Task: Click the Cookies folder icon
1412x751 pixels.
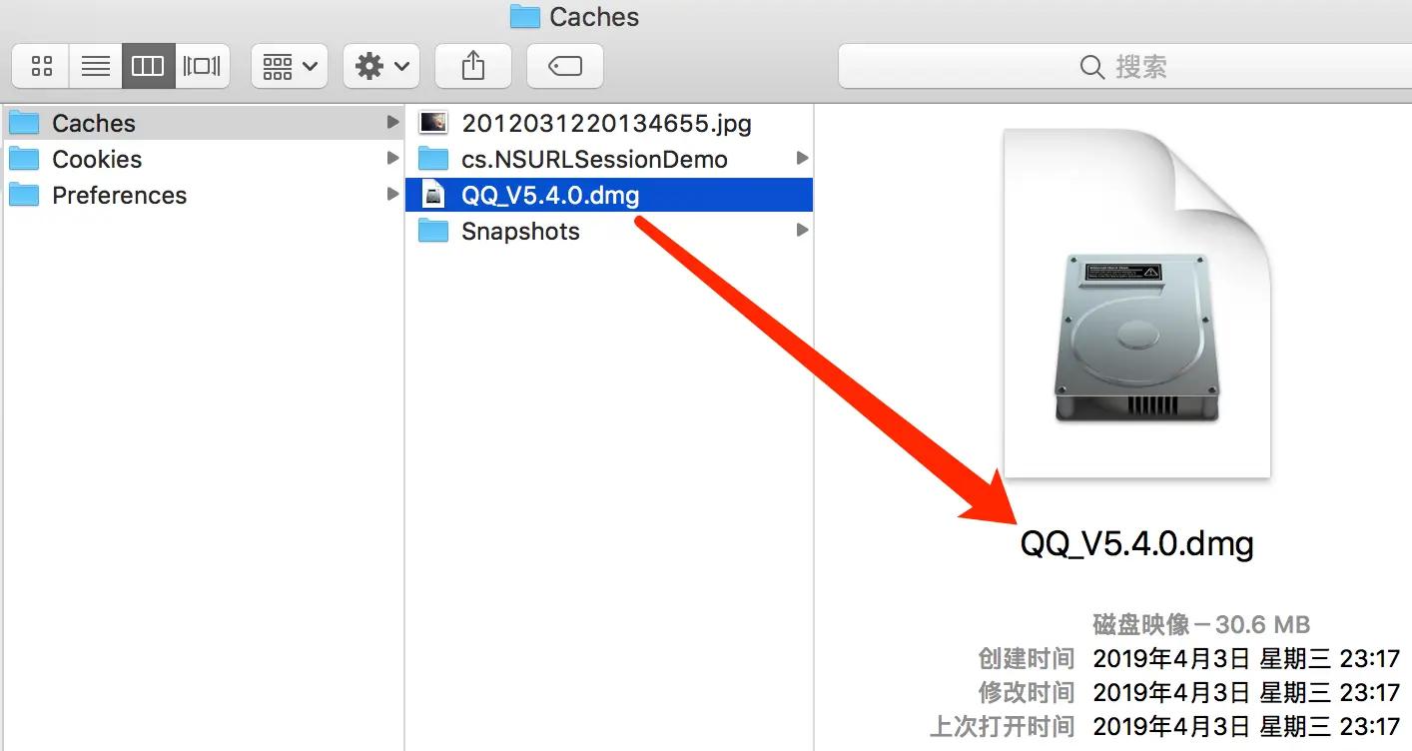Action: 24,159
